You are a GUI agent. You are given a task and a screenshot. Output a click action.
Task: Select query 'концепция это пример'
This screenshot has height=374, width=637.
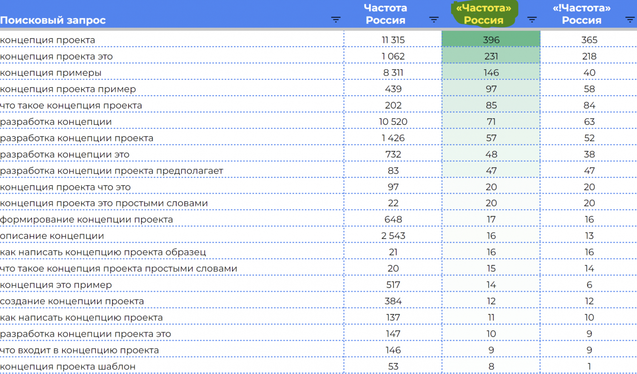pyautogui.click(x=56, y=285)
